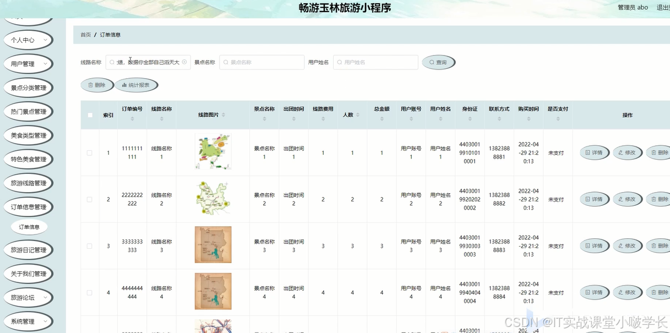Sort by 线路图片 column sort arrows
Image resolution: width=670 pixels, height=333 pixels.
point(223,115)
